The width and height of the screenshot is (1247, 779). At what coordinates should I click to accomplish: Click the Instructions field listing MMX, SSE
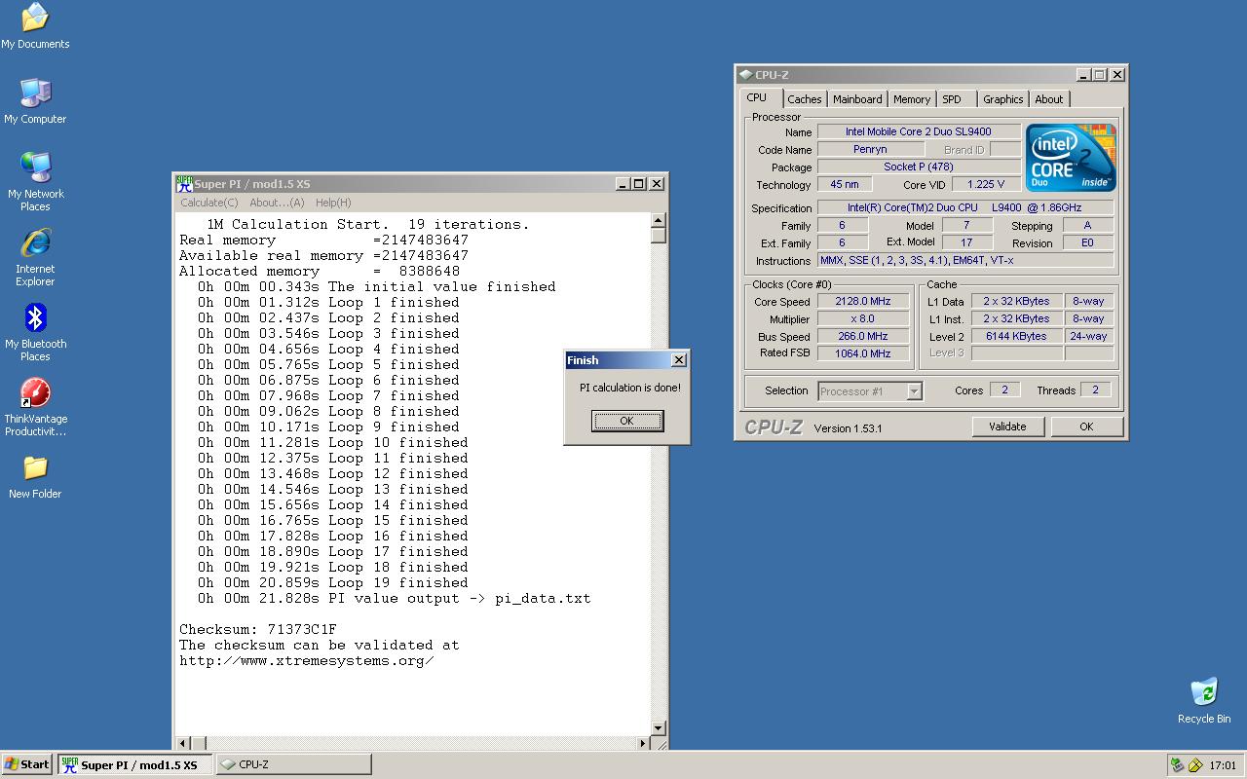coord(965,260)
